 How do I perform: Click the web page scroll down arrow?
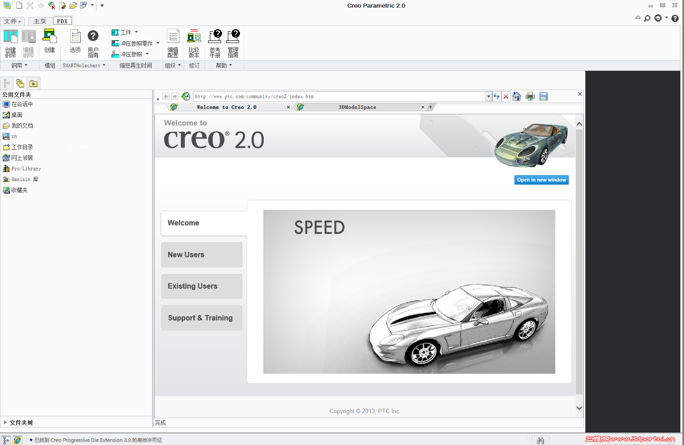579,408
